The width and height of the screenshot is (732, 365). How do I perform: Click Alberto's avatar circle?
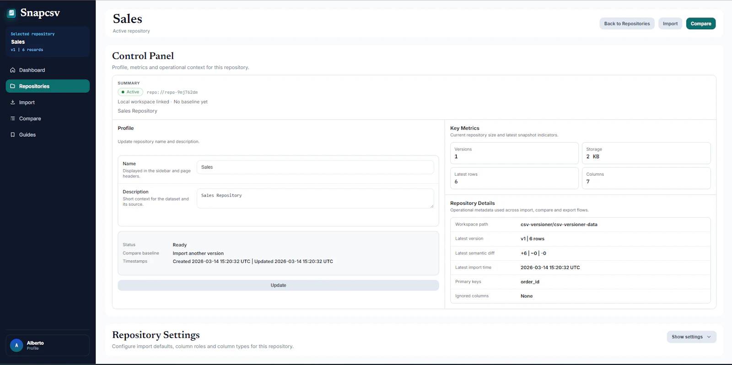click(x=16, y=345)
